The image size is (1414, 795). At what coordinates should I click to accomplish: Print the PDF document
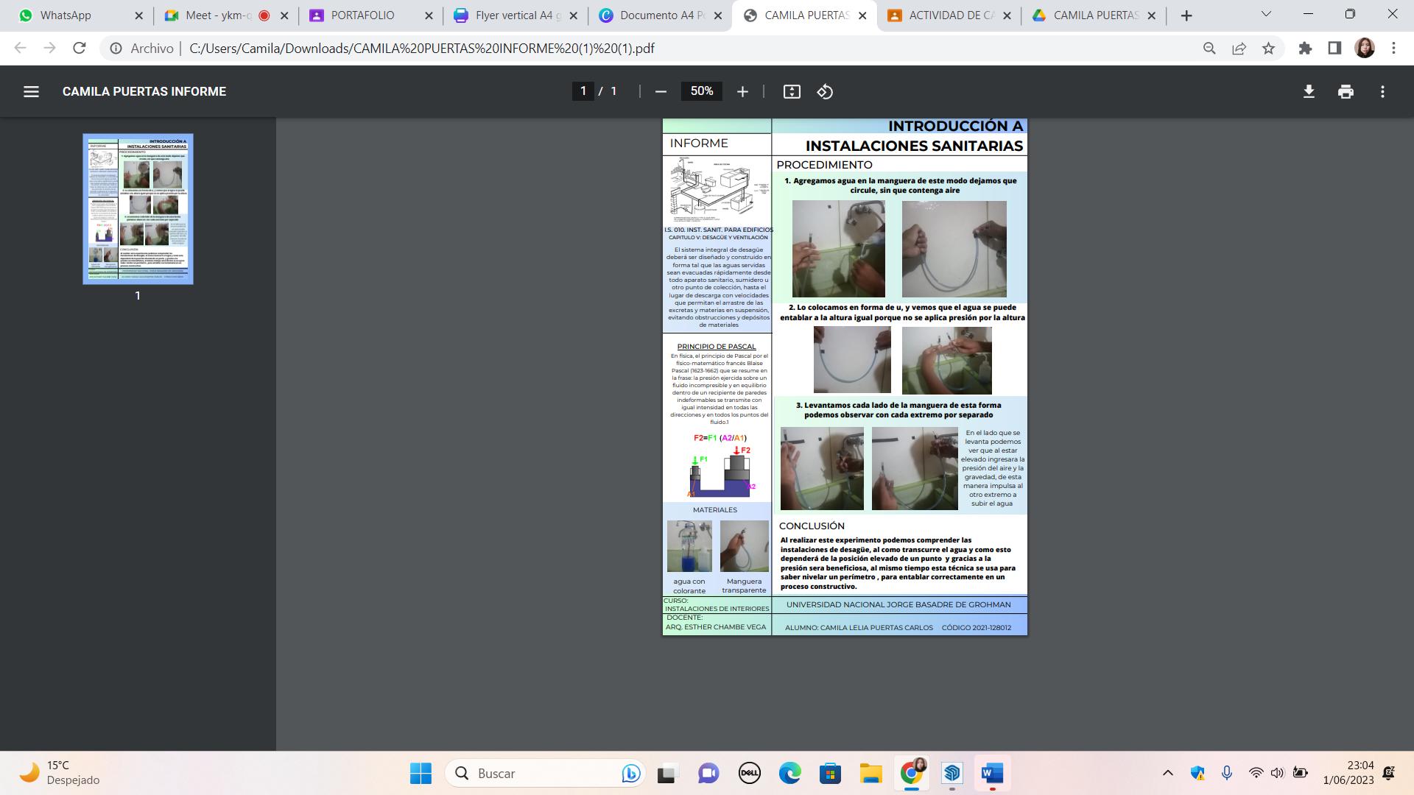(1346, 91)
